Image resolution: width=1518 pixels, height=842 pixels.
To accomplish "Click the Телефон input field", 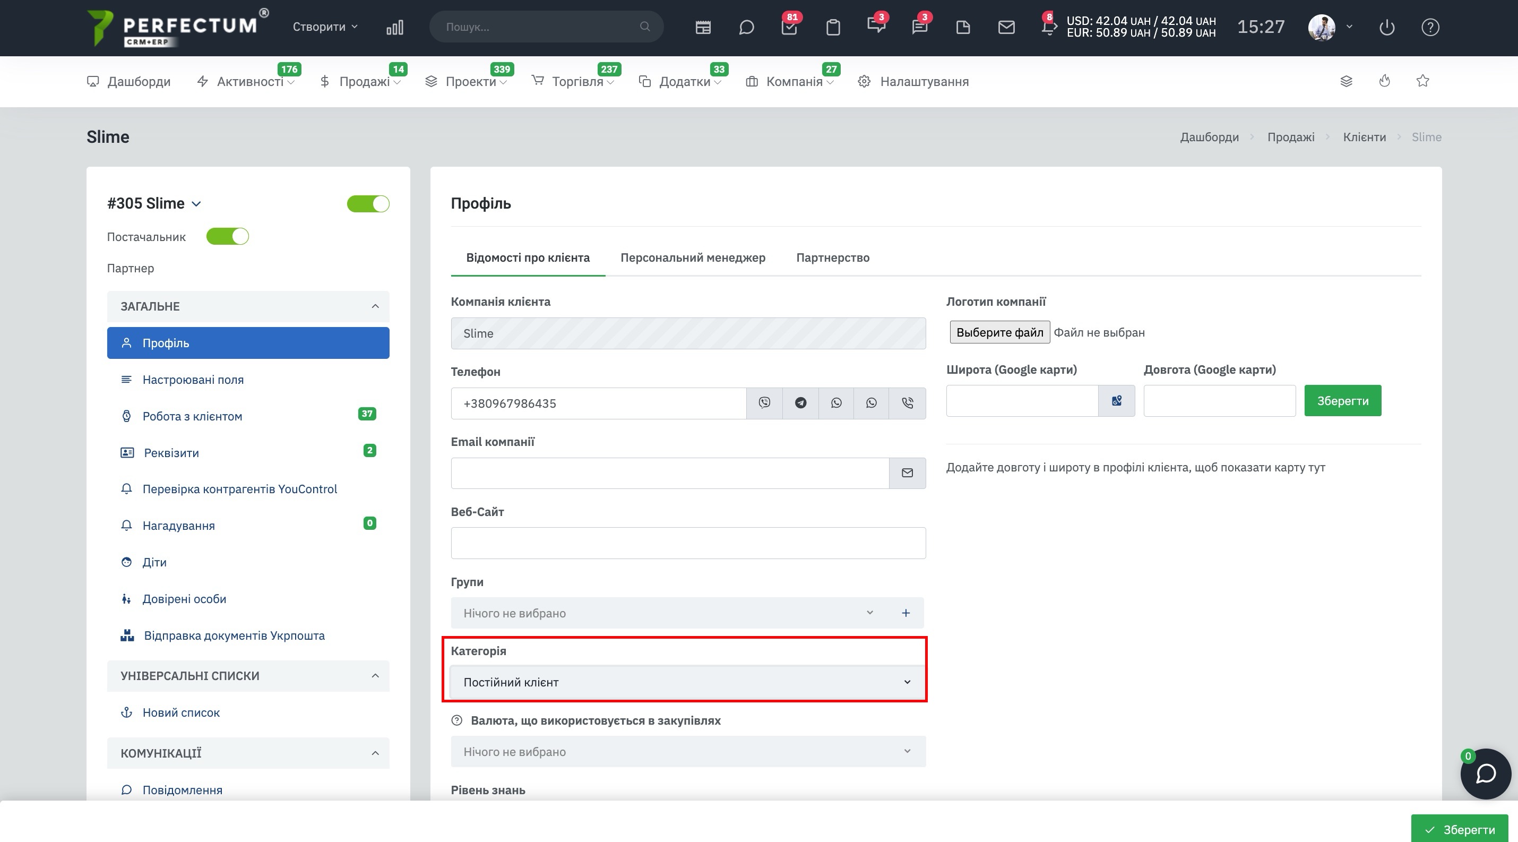I will pos(599,403).
